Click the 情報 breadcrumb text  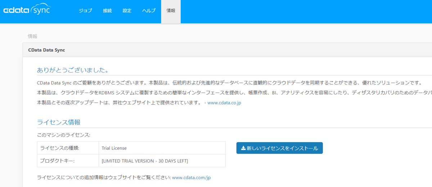(32, 36)
